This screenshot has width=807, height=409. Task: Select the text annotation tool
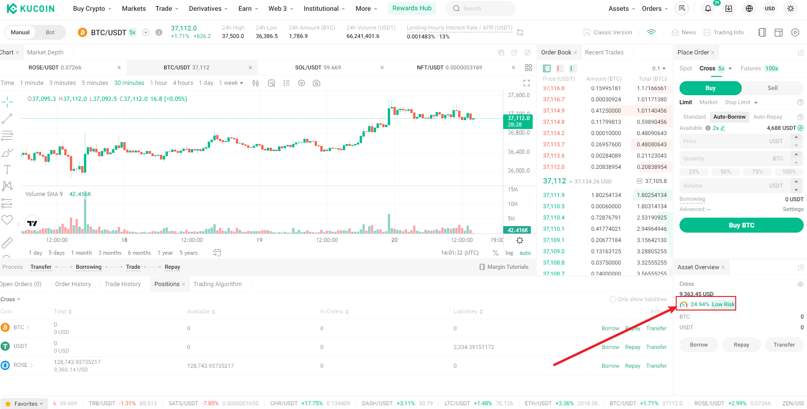coord(7,169)
